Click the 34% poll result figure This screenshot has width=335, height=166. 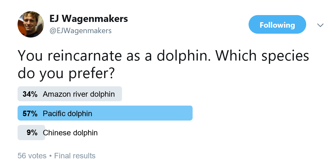click(30, 94)
